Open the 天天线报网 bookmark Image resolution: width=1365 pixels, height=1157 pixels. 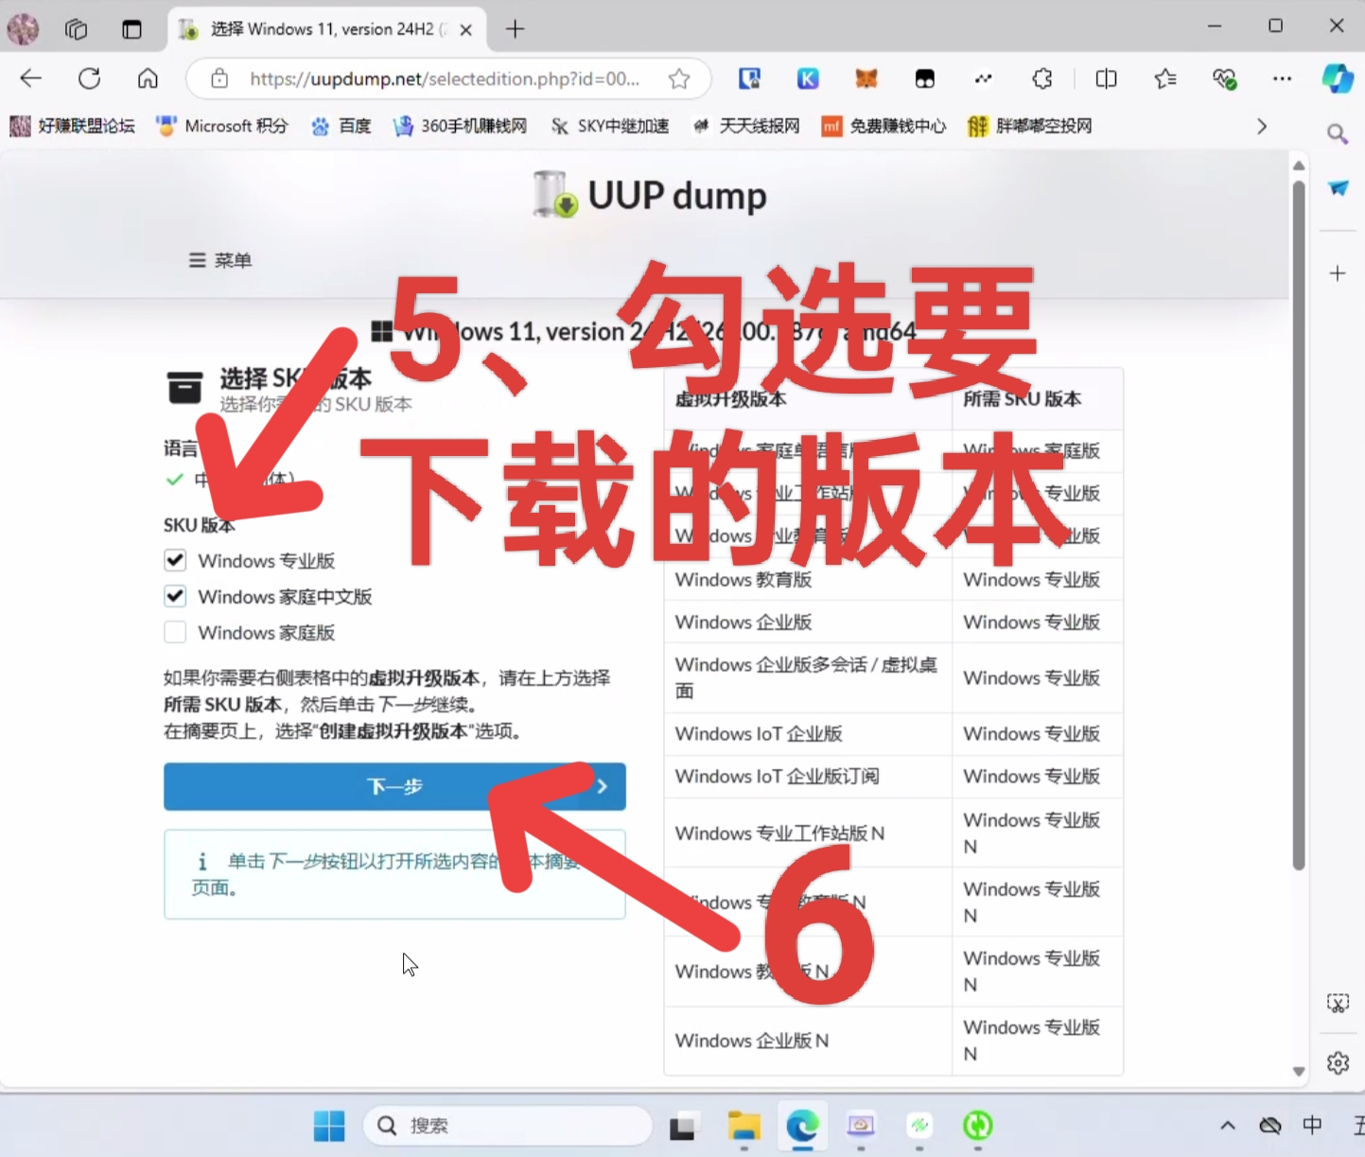pyautogui.click(x=746, y=126)
